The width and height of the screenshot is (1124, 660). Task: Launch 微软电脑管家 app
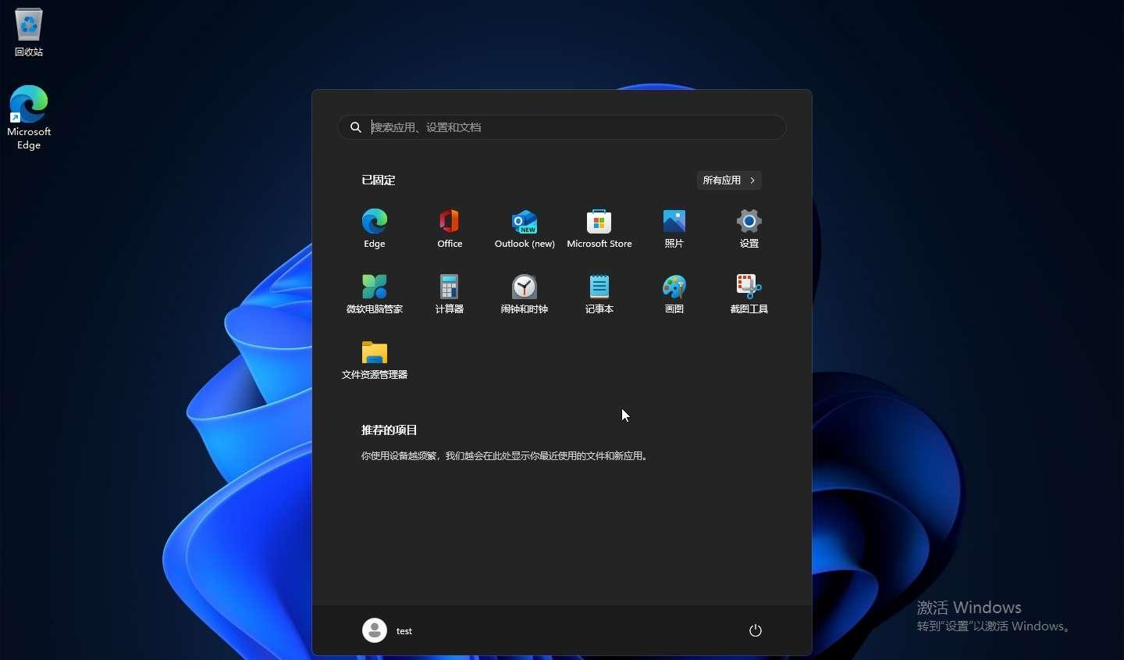click(375, 294)
